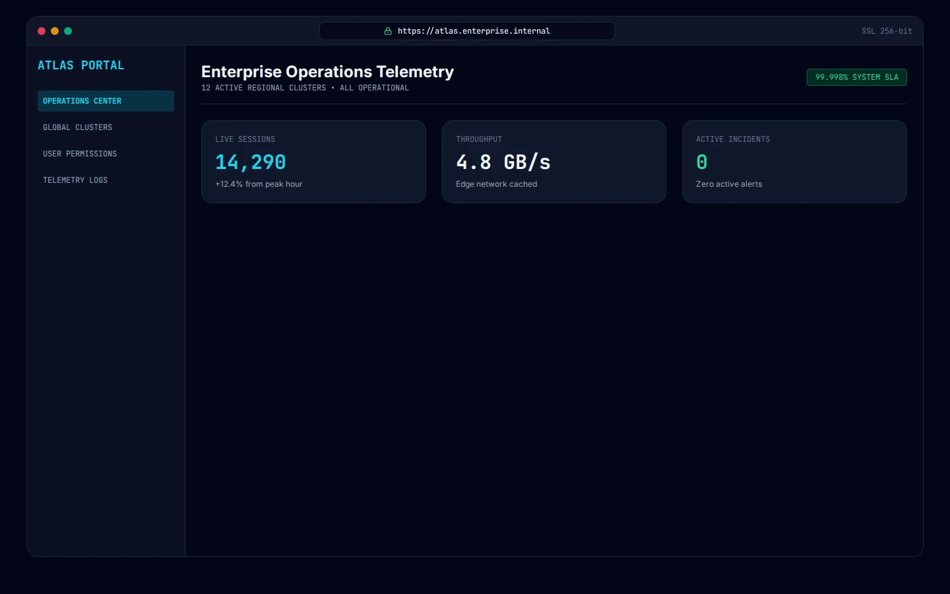Click the padlock icon in address bar
Viewport: 950px width, 594px height.
388,31
